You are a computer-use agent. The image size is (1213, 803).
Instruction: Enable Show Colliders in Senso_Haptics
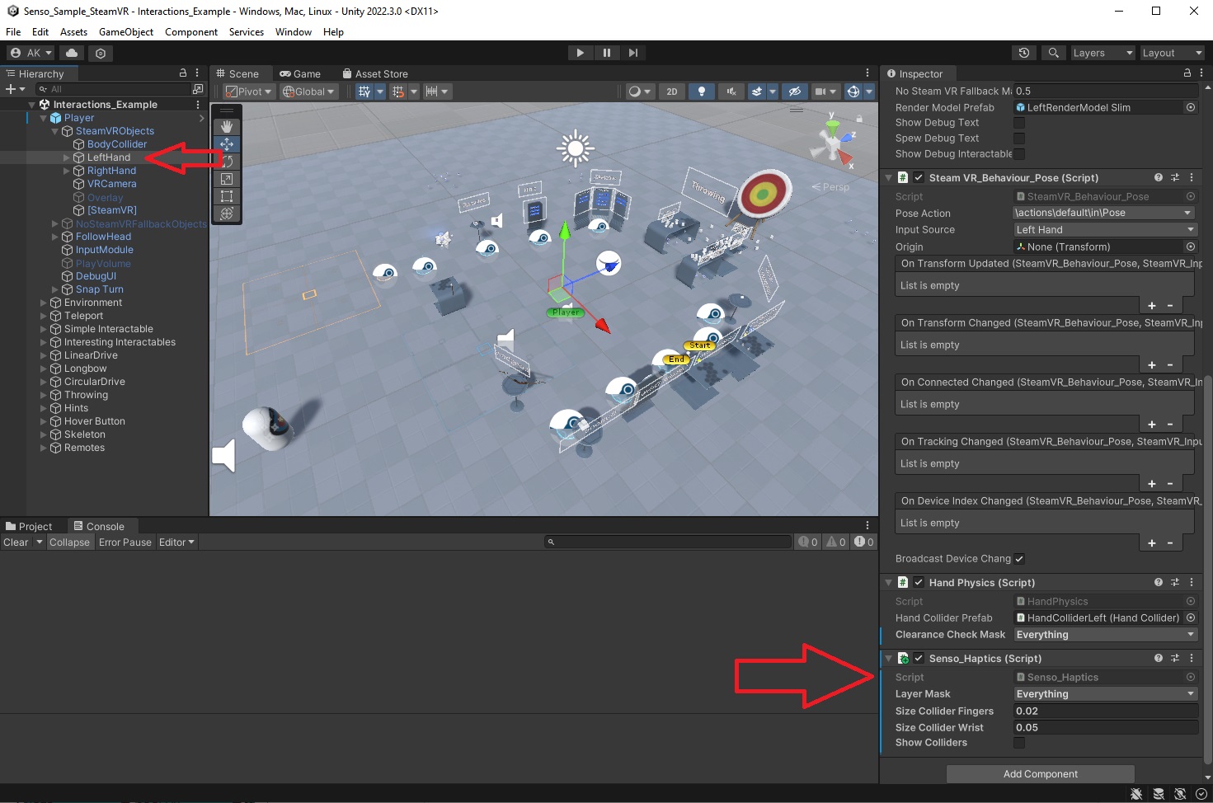(1019, 742)
